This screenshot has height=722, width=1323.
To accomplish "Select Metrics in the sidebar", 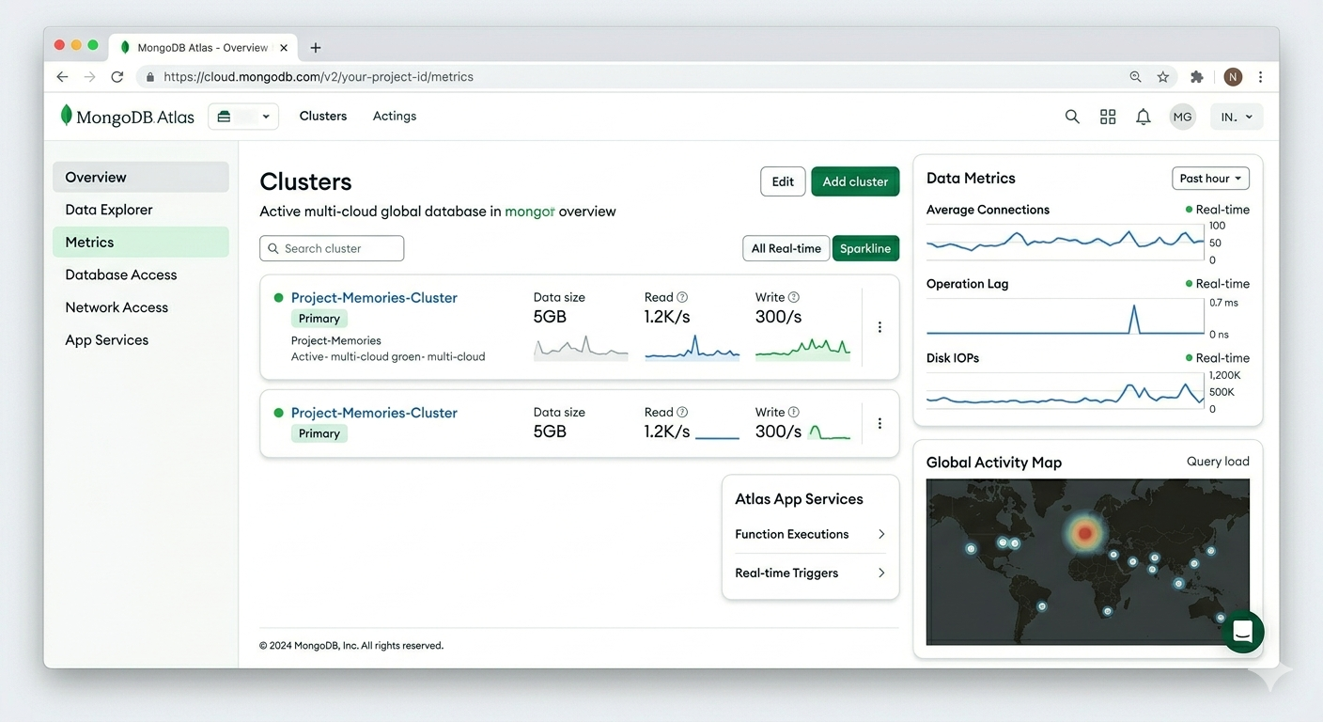I will 141,242.
